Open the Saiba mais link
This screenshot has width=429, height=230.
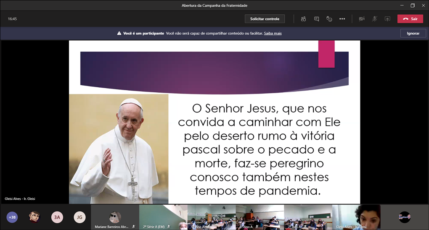(x=273, y=33)
